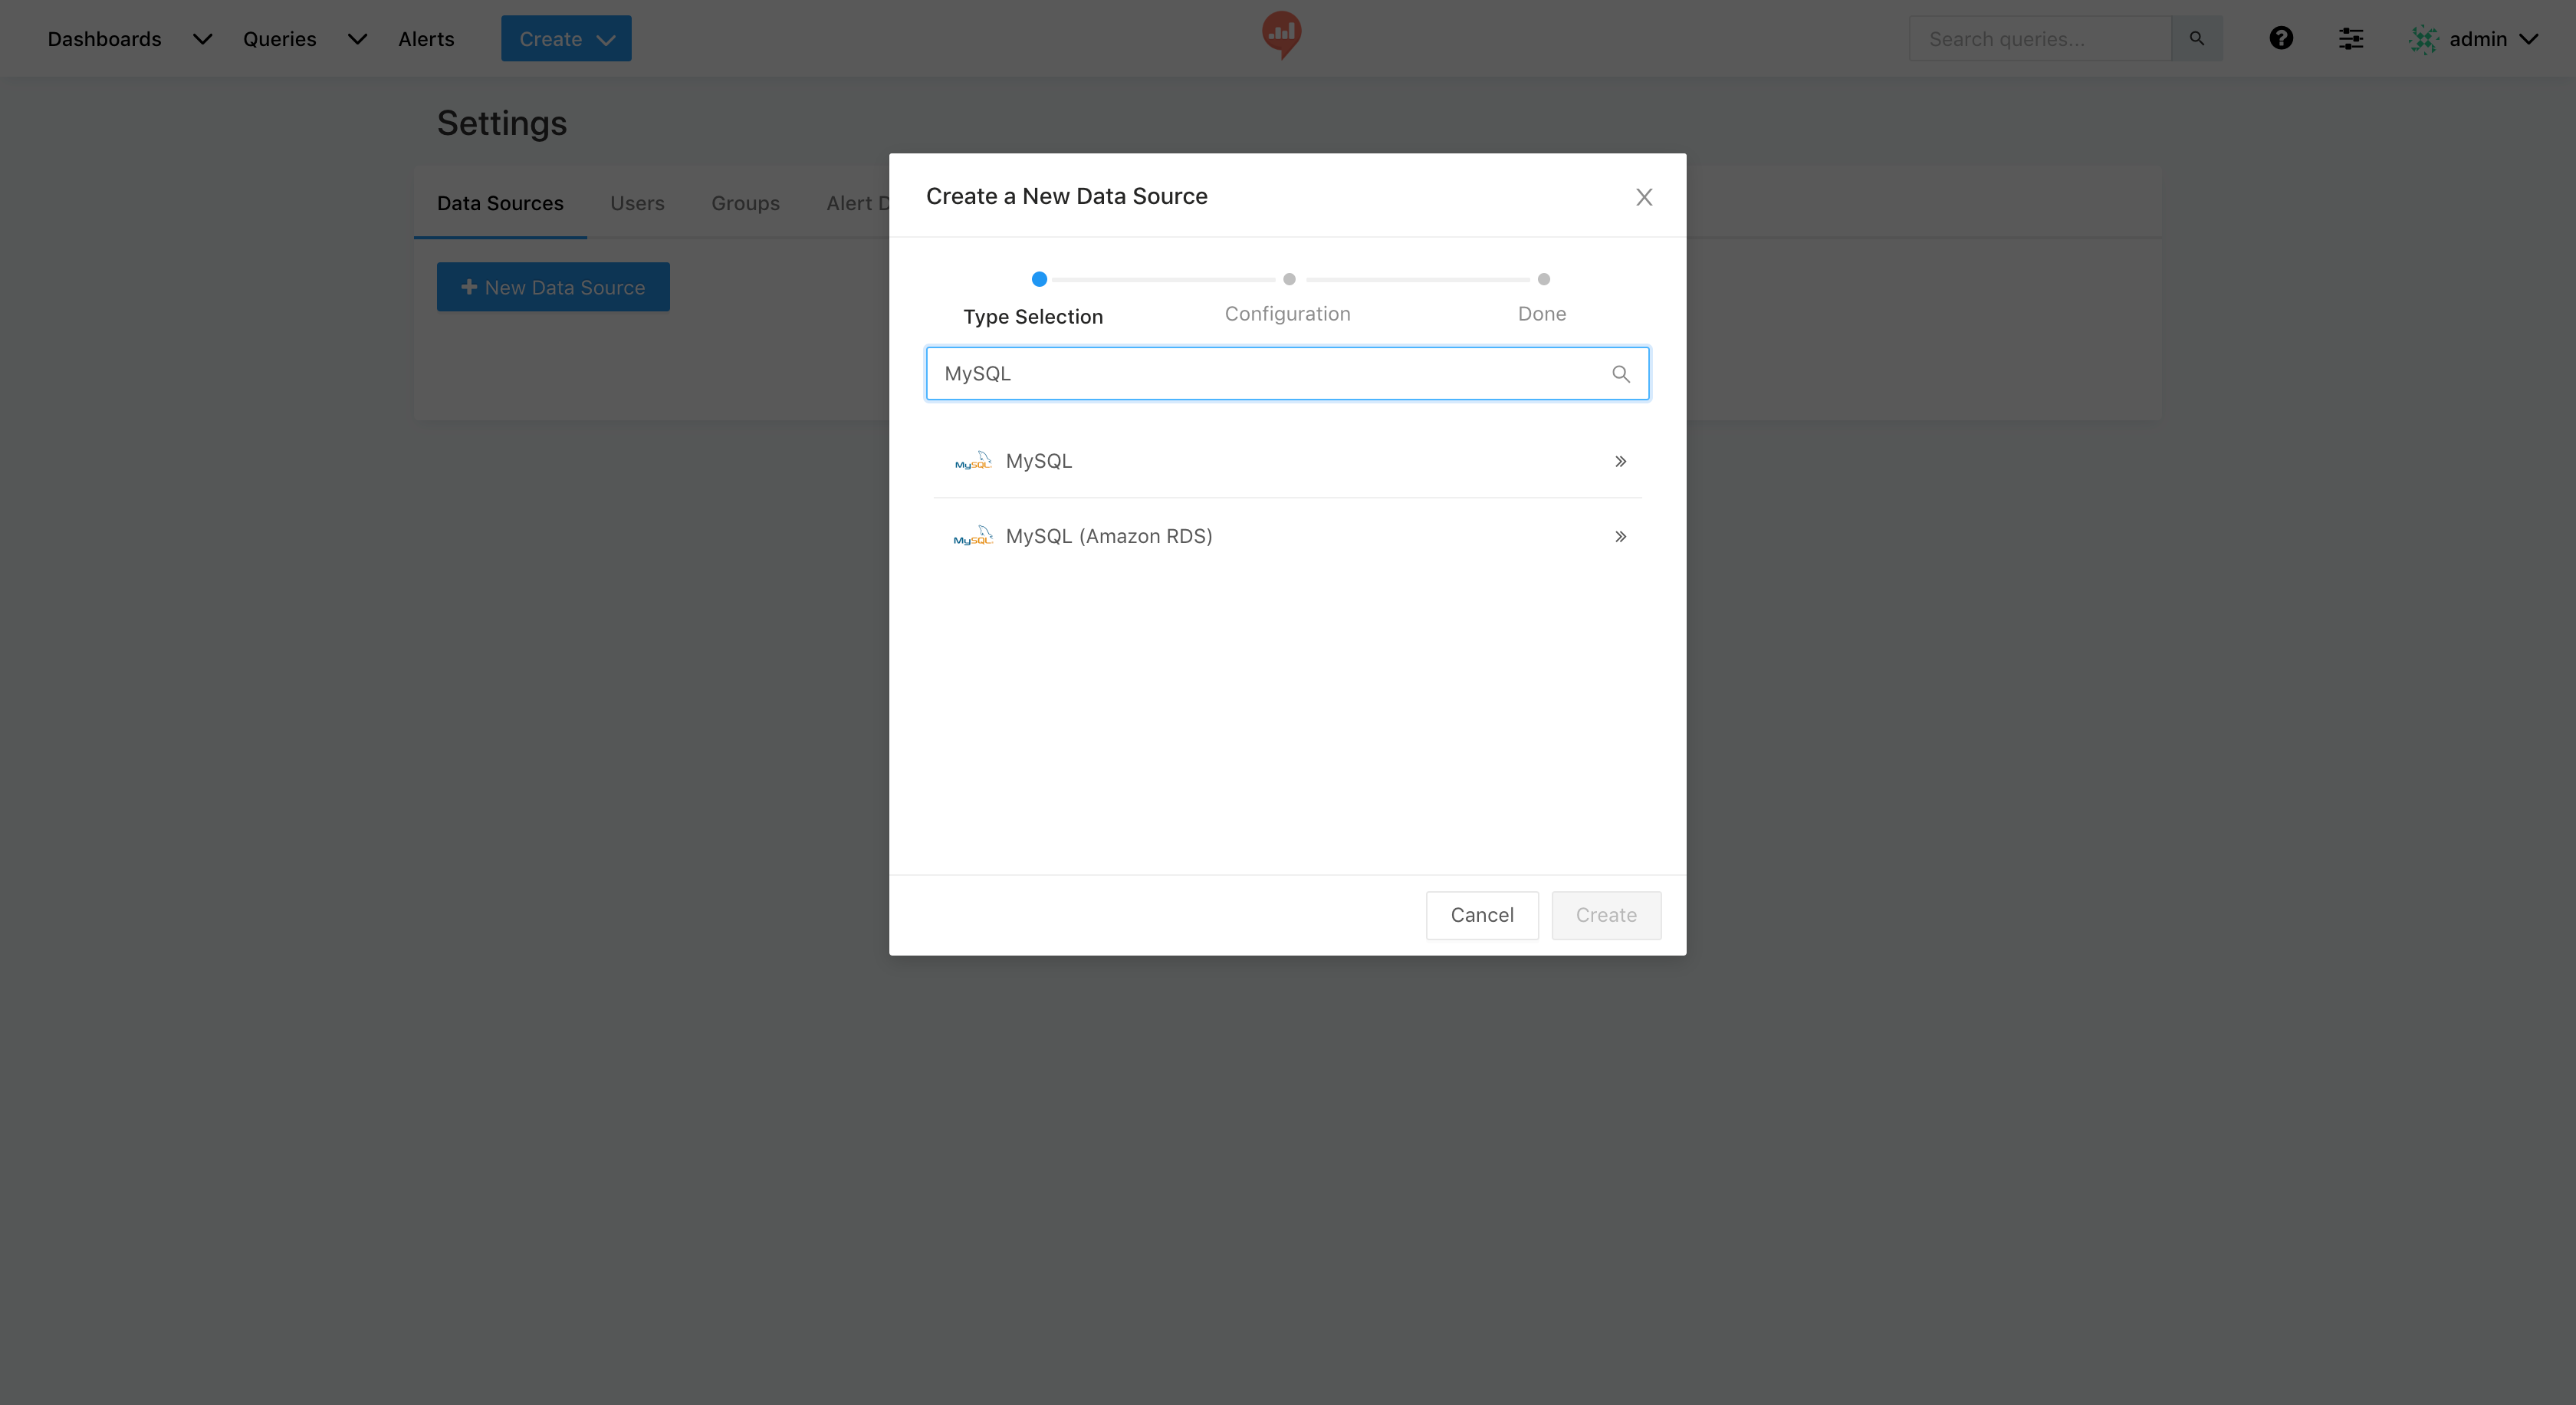Expand the Queries dropdown chevron

pos(357,39)
